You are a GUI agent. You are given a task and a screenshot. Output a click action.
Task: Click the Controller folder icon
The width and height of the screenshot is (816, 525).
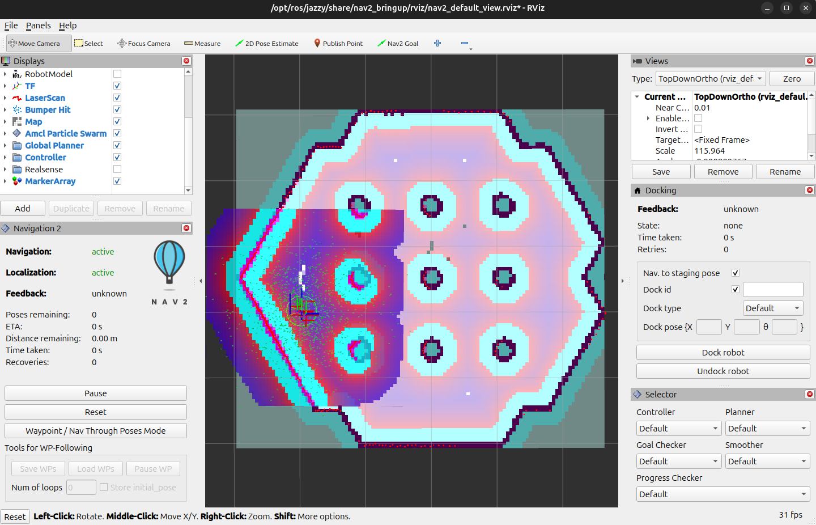click(17, 158)
